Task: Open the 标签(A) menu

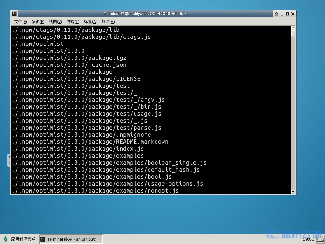Action: click(90, 22)
